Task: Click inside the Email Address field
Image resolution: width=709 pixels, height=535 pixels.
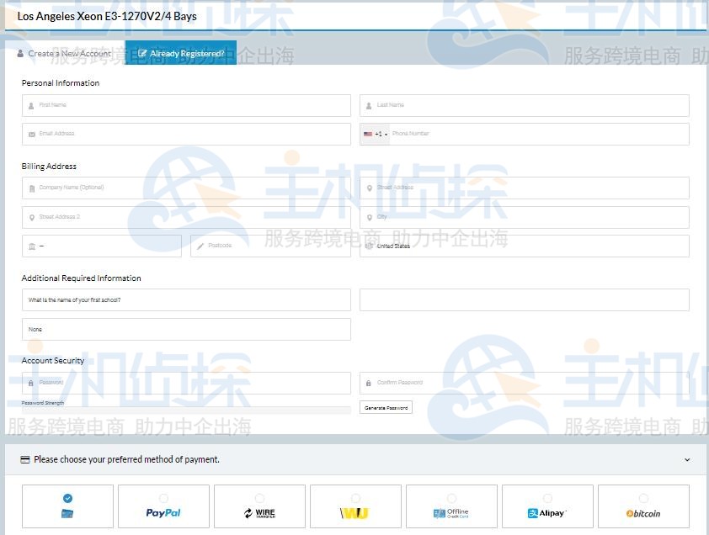Action: (186, 133)
